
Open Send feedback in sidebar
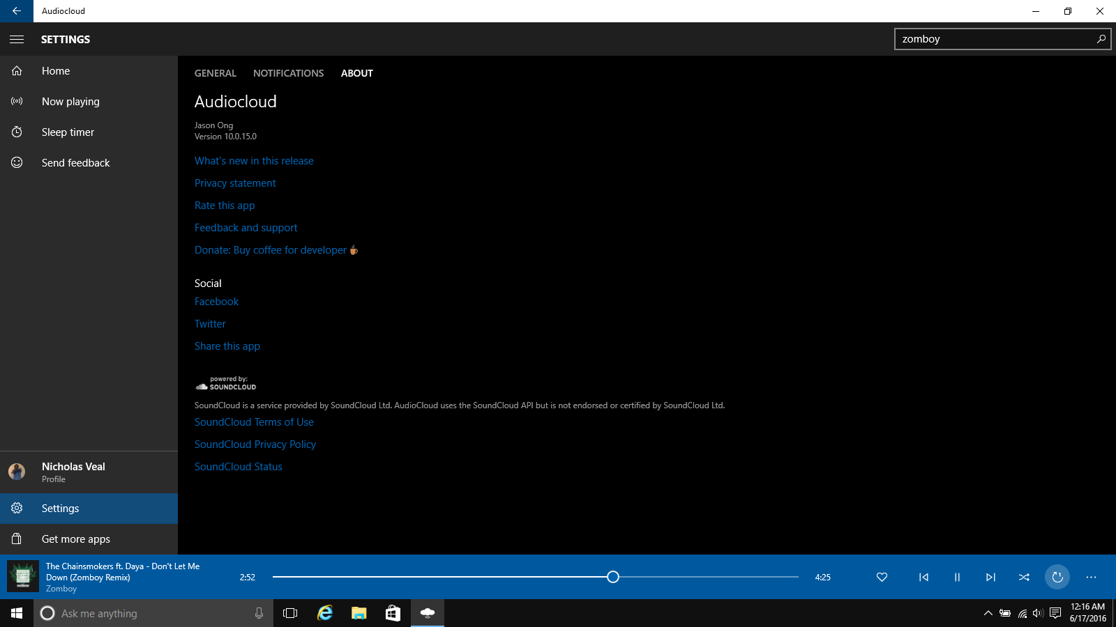89,163
